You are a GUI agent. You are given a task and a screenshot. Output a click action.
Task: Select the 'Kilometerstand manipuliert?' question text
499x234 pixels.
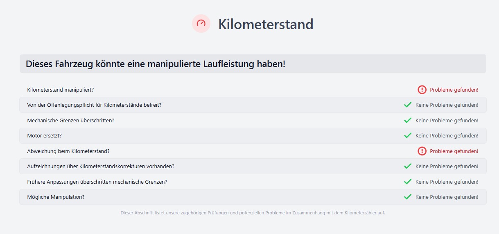[x=61, y=90]
